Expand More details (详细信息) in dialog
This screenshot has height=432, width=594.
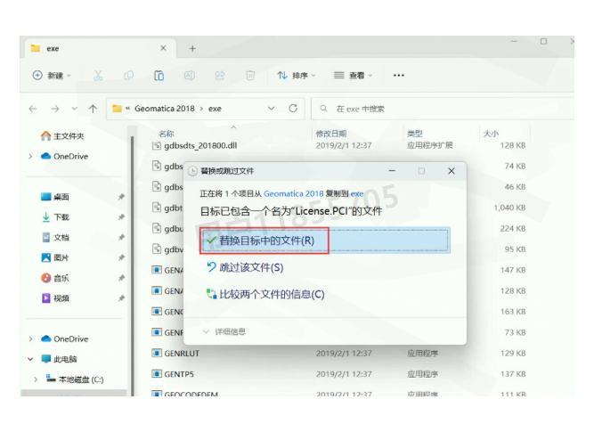(x=224, y=331)
